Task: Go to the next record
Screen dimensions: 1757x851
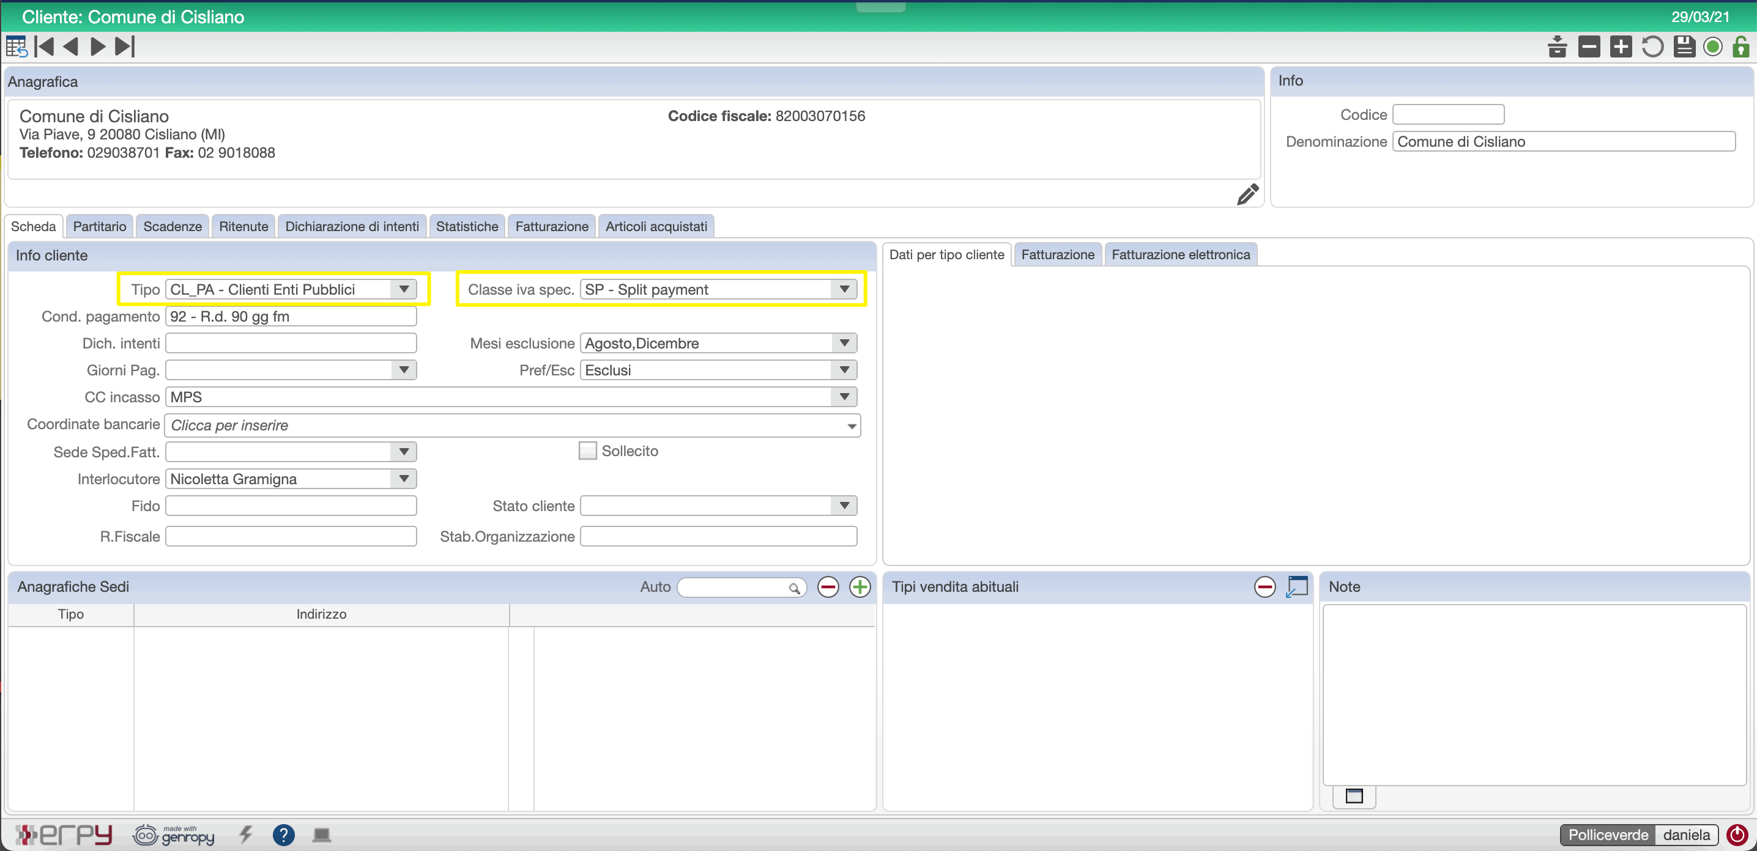Action: [98, 46]
